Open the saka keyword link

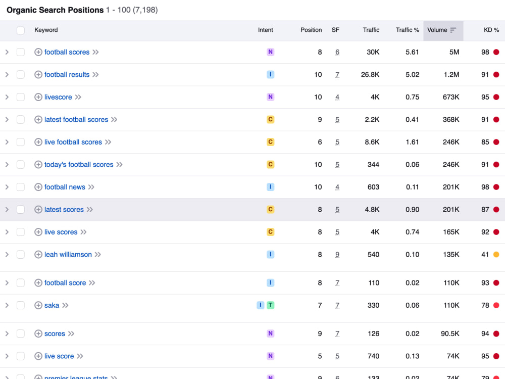point(52,305)
